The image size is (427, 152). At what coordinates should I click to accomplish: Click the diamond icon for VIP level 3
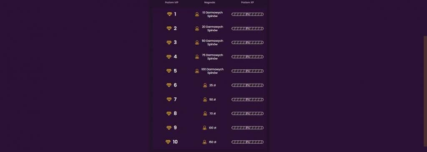tap(169, 43)
